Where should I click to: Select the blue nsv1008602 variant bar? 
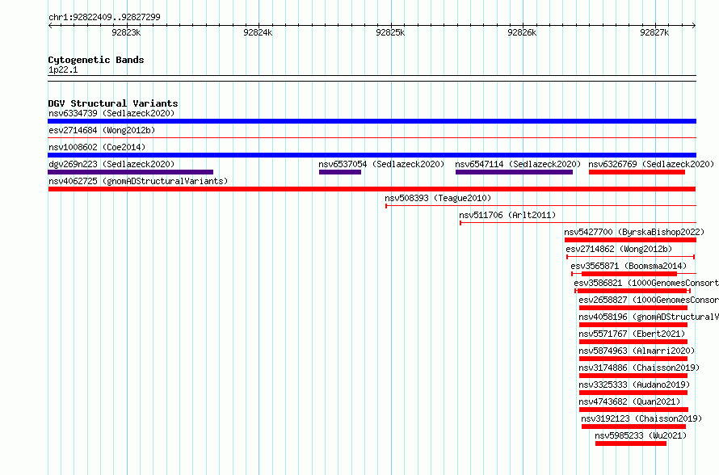pyautogui.click(x=372, y=155)
